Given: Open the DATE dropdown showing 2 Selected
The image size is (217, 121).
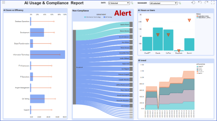Looking at the screenshot, I should pos(118,3).
